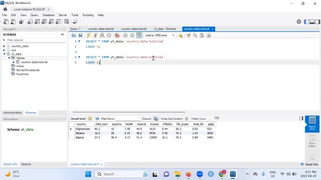
Task: Toggle the left sidebar visibility
Action: (x=306, y=21)
